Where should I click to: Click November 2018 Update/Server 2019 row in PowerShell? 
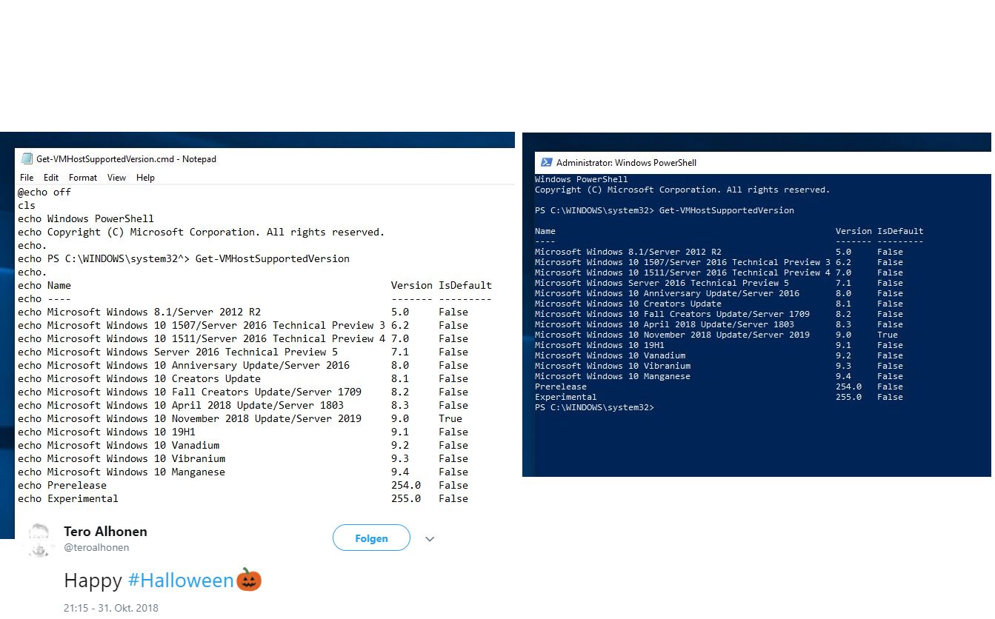tap(716, 335)
